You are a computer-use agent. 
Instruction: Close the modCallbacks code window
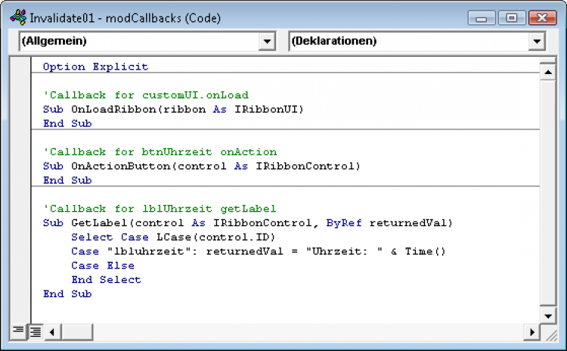point(541,17)
